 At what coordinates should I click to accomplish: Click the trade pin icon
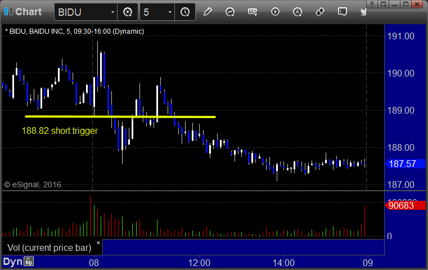320,12
